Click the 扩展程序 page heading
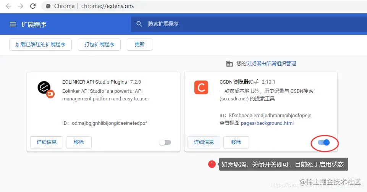The height and width of the screenshot is (192, 367). point(34,24)
